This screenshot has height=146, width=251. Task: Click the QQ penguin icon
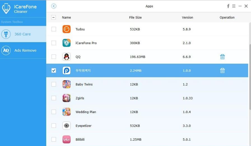(66, 57)
